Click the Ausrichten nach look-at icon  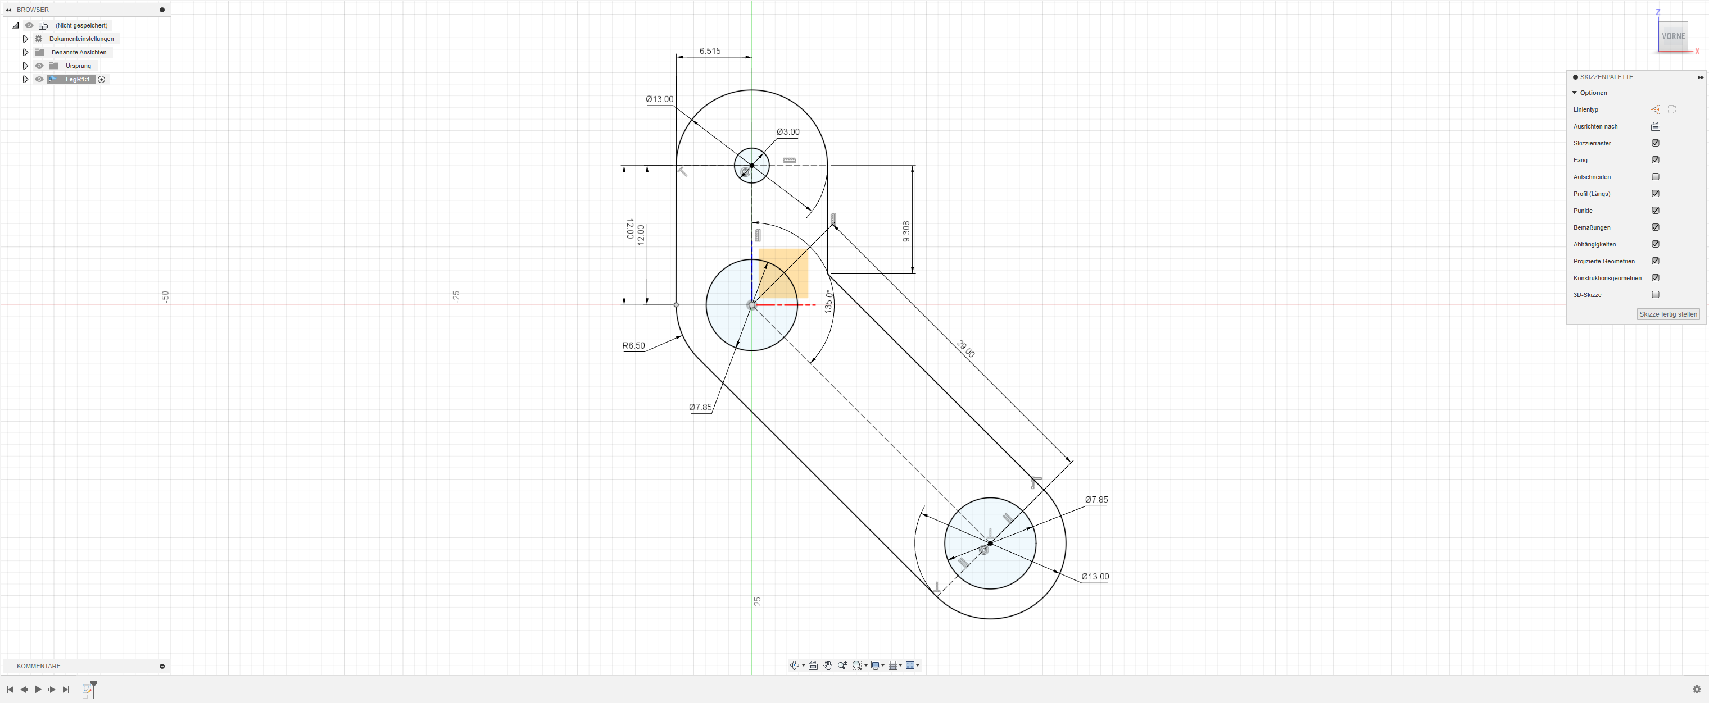tap(1656, 126)
